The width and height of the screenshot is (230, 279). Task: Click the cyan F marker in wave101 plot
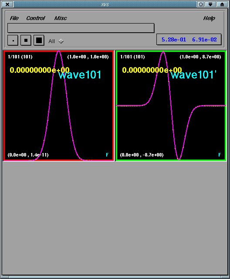(x=107, y=155)
